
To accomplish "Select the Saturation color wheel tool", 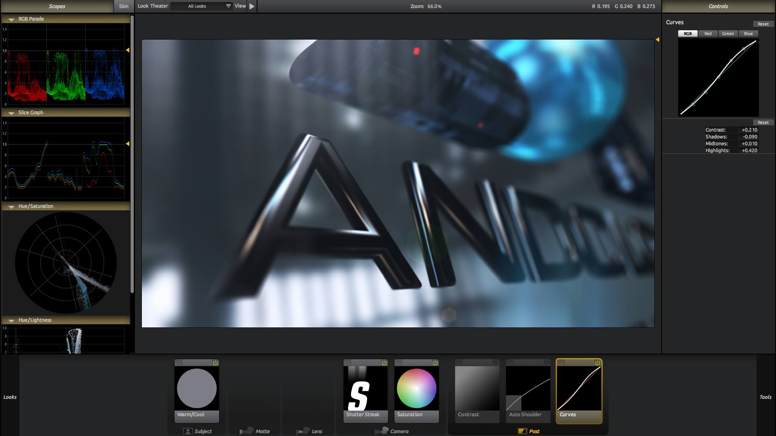I will 416,388.
